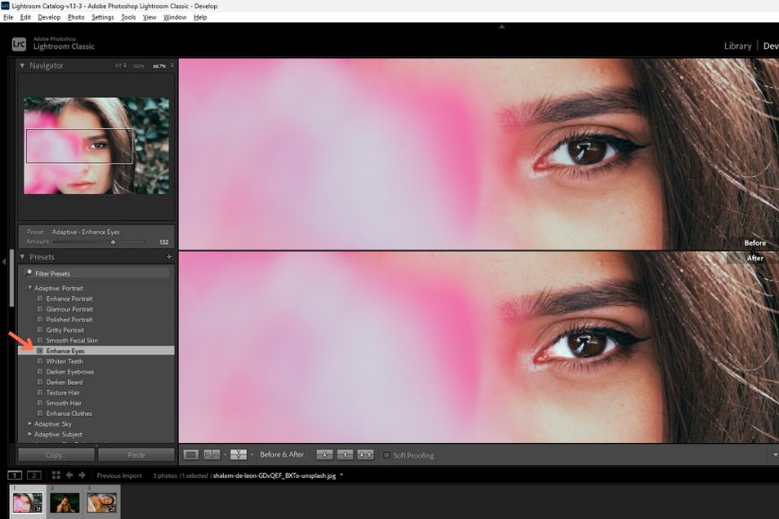This screenshot has width=779, height=519.
Task: Click the Paste settings button
Action: pyautogui.click(x=136, y=455)
